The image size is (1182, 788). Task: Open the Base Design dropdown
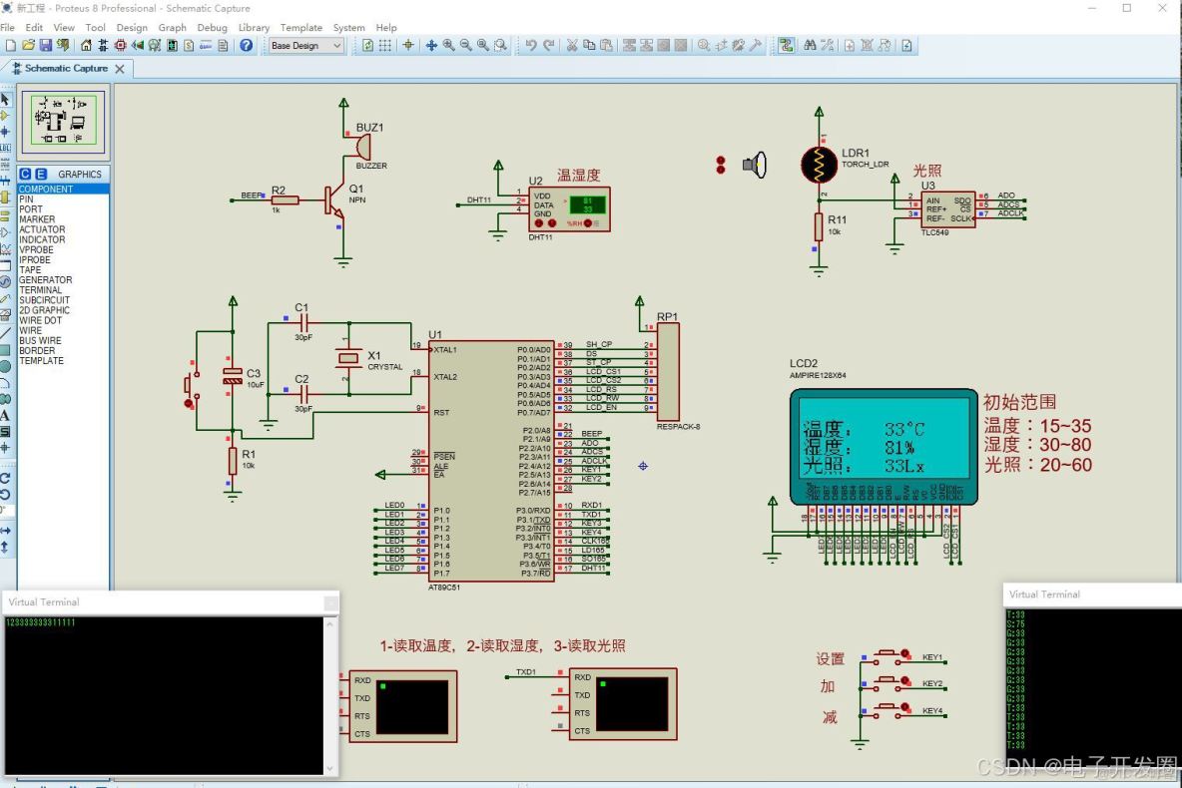pyautogui.click(x=306, y=46)
